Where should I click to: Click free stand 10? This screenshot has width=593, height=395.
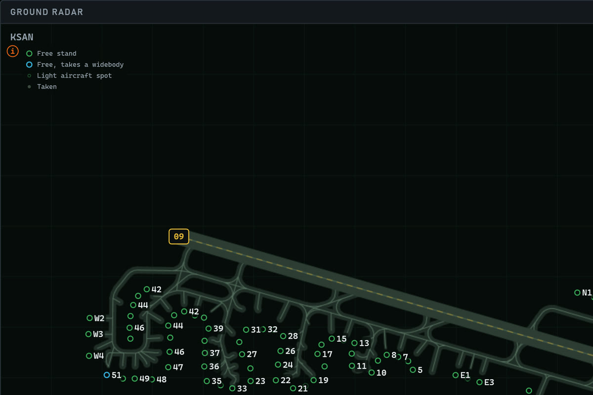[x=372, y=373]
